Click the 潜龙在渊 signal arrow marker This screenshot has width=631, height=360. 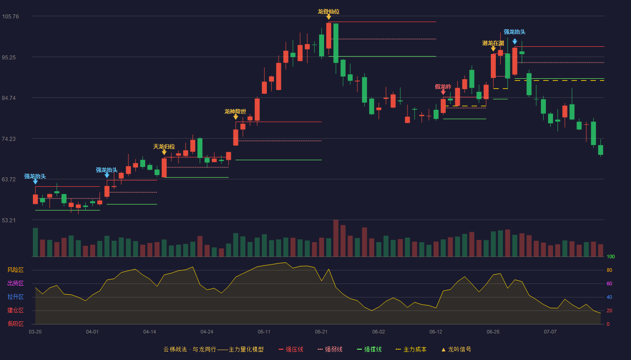click(493, 49)
